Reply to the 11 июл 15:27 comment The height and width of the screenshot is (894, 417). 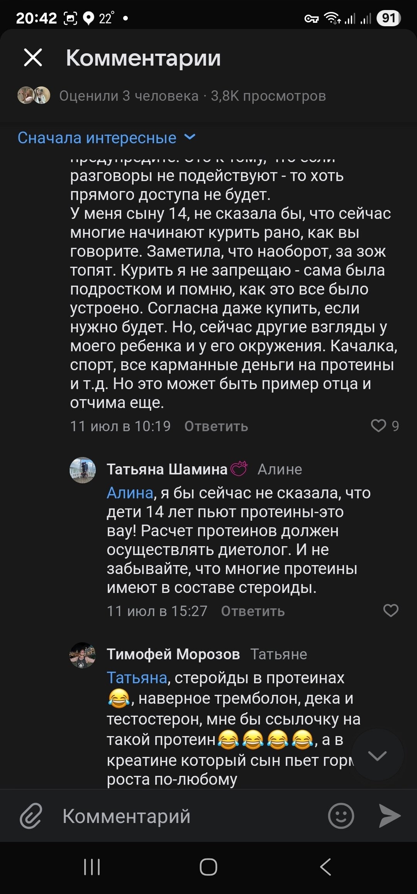point(253,611)
